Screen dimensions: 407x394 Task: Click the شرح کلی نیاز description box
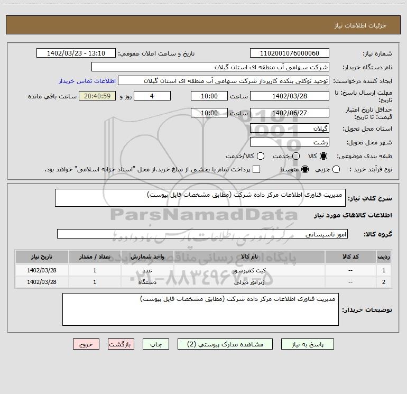(200, 198)
